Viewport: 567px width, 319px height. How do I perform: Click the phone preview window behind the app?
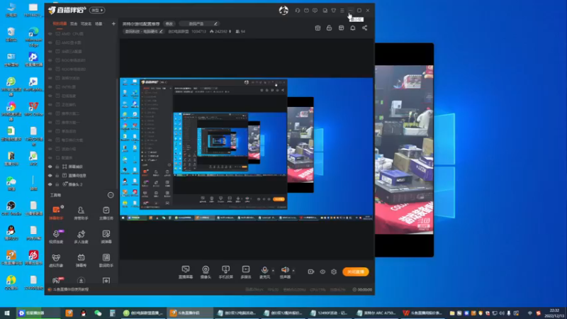[404, 150]
